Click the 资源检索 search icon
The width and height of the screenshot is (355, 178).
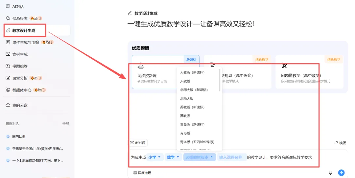click(x=8, y=18)
